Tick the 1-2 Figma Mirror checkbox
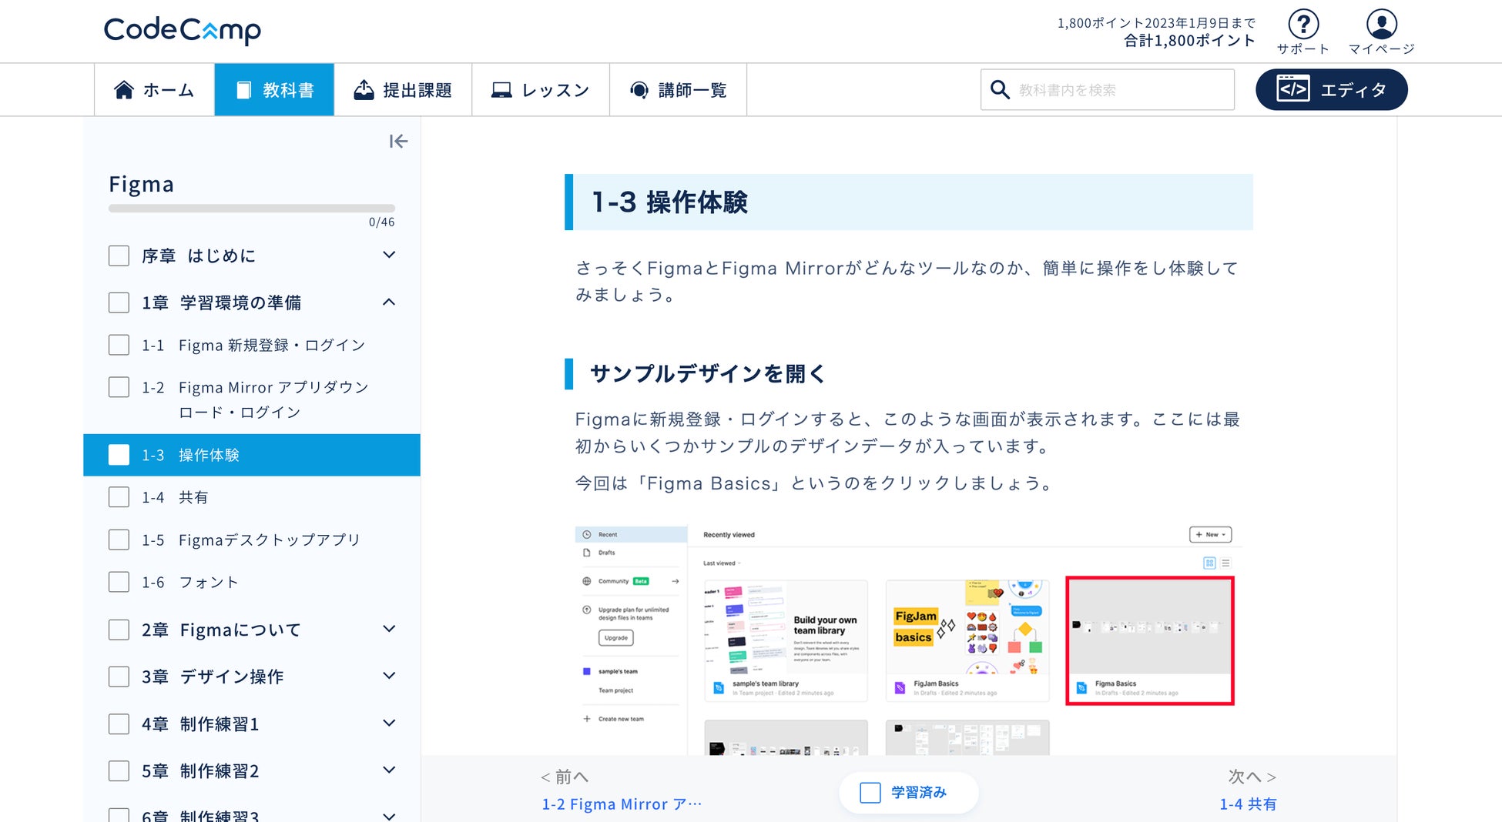The width and height of the screenshot is (1502, 822). tap(119, 387)
